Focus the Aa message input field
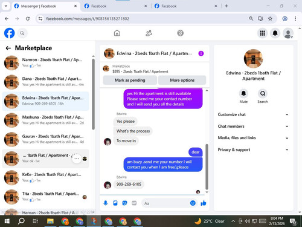Screen dimensions: 302x227 [165, 203]
